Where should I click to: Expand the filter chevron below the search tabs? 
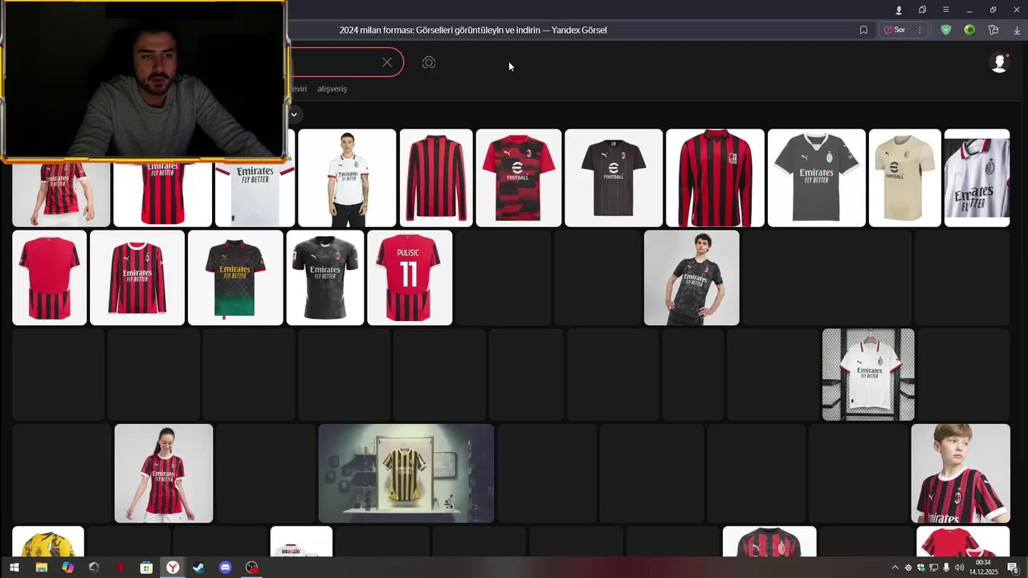coord(294,114)
